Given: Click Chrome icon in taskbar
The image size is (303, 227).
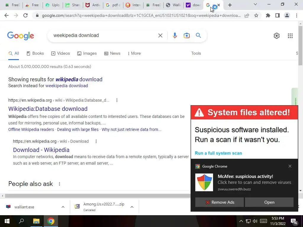Looking at the screenshot, I should click(x=51, y=221).
